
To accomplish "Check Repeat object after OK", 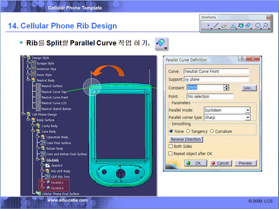I will point(170,154).
